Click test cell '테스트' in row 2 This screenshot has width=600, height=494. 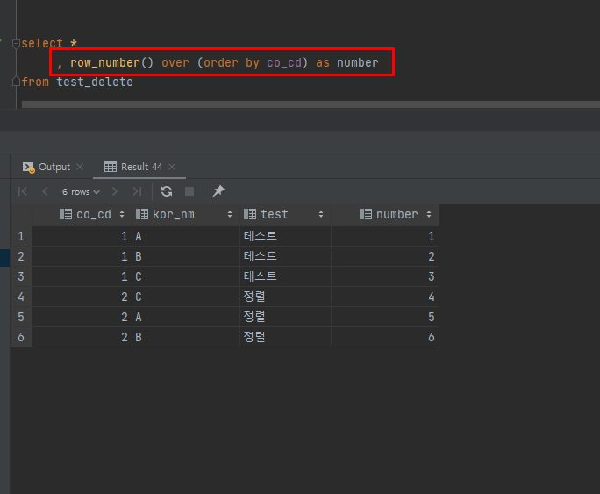click(285, 256)
